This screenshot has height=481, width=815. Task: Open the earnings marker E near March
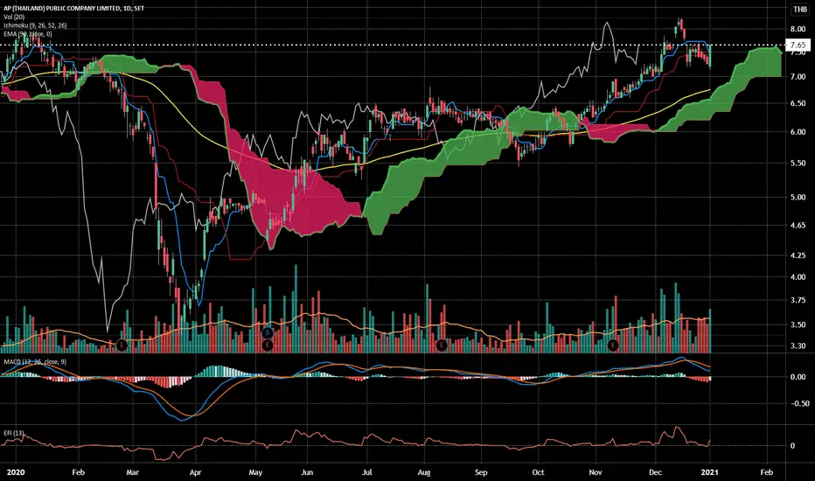pyautogui.click(x=122, y=345)
